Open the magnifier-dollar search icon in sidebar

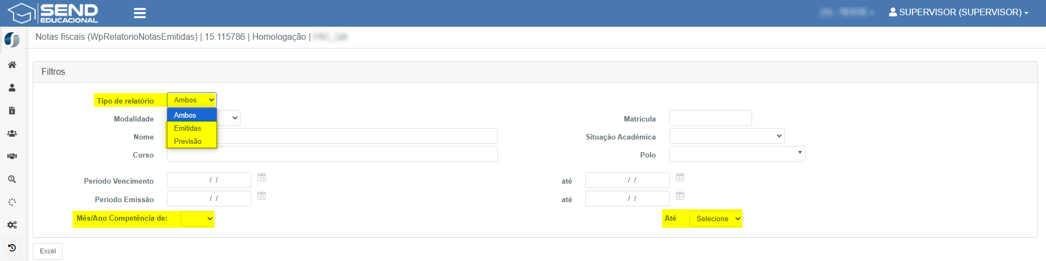(12, 179)
